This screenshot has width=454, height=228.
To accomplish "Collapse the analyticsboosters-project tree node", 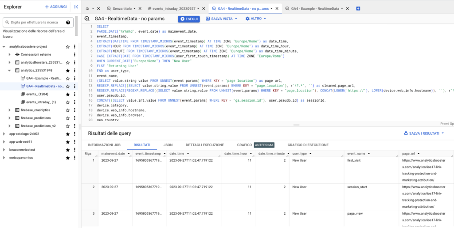I will 4,46.
